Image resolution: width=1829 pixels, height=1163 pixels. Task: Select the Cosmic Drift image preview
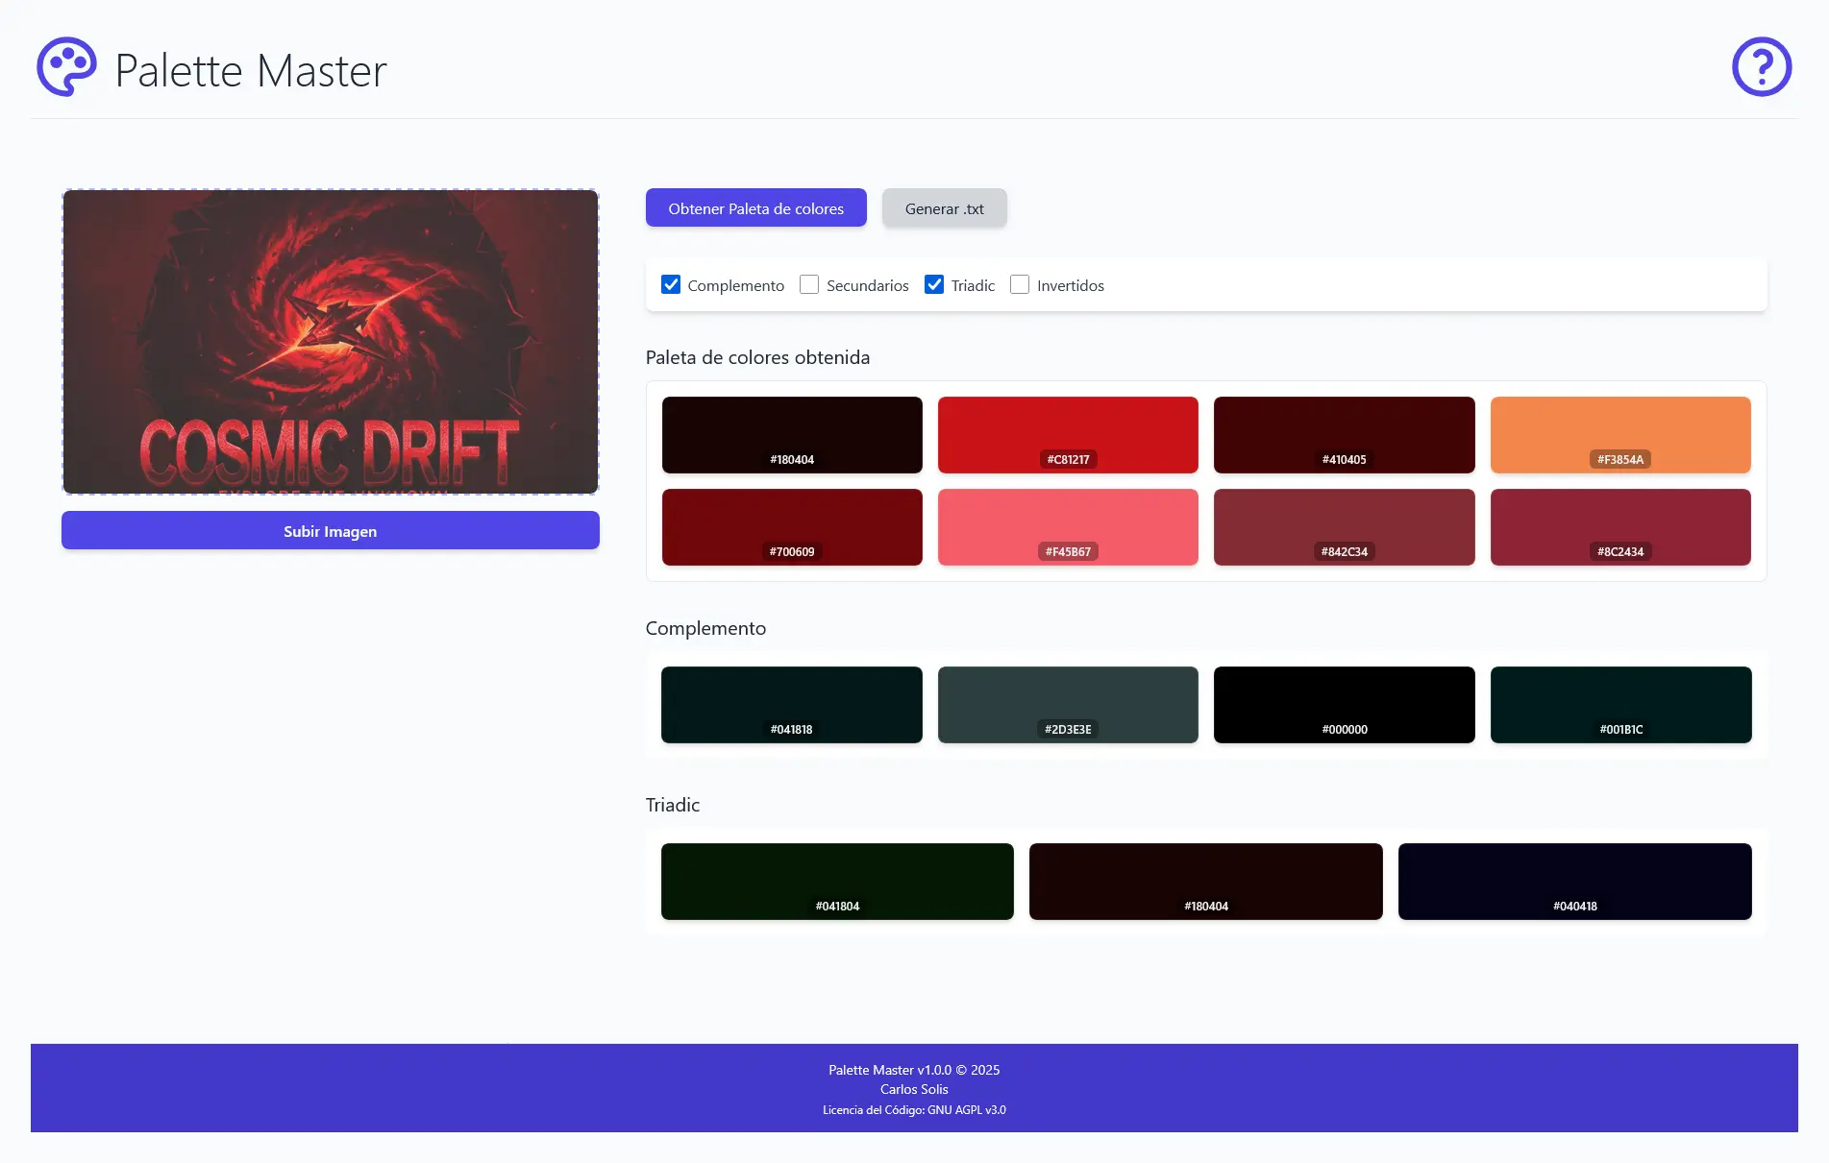pyautogui.click(x=330, y=342)
